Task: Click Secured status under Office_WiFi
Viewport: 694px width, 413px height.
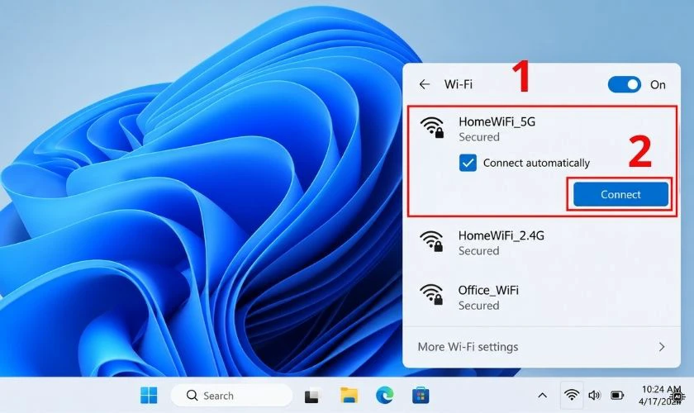Action: click(478, 306)
